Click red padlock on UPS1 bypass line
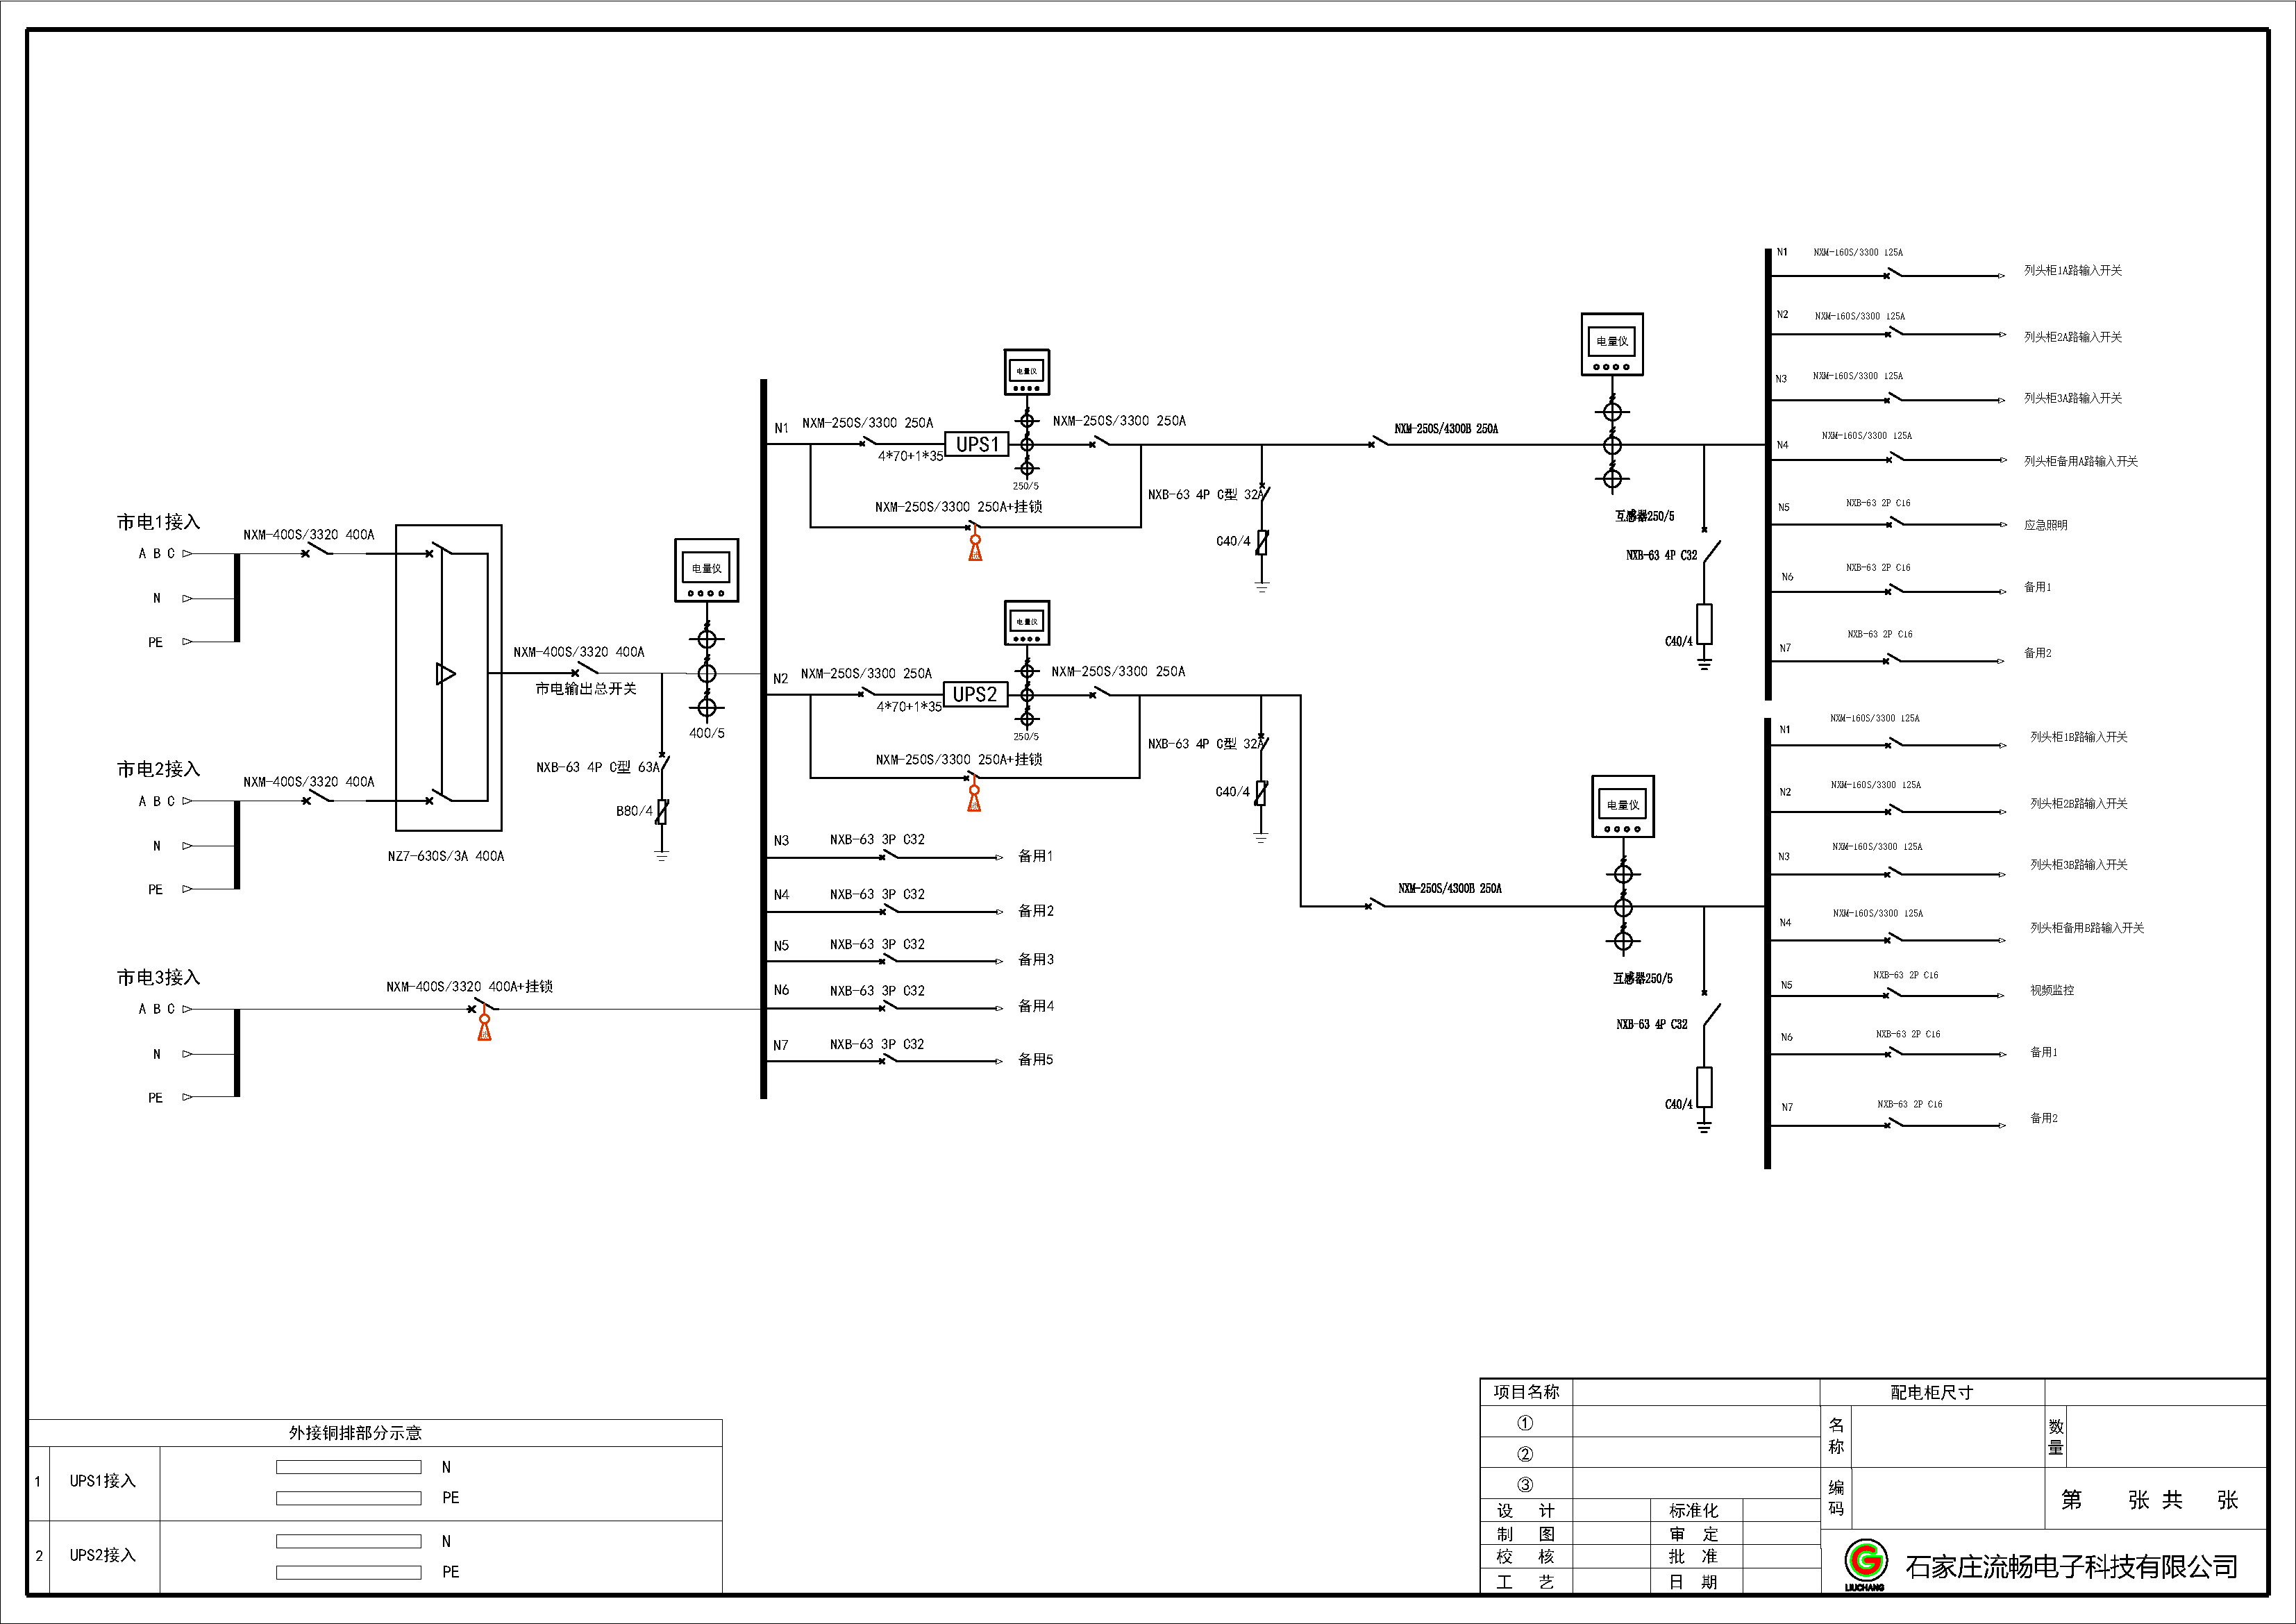 (x=975, y=547)
